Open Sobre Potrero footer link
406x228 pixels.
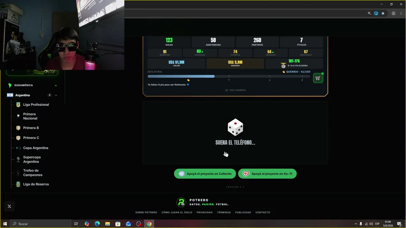pyautogui.click(x=146, y=212)
